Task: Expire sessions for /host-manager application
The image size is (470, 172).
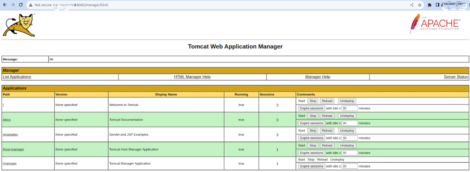Action: pos(312,153)
